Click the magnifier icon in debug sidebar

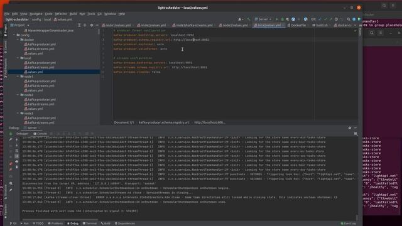[11, 183]
